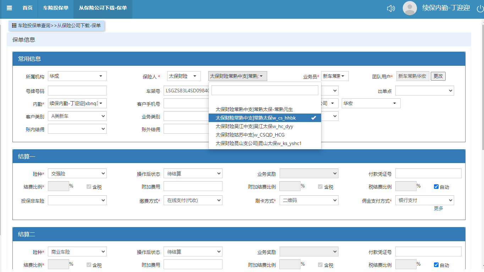Image resolution: width=484 pixels, height=272 pixels.
Task: Open the 客户类别 dropdown
Action: point(77,116)
